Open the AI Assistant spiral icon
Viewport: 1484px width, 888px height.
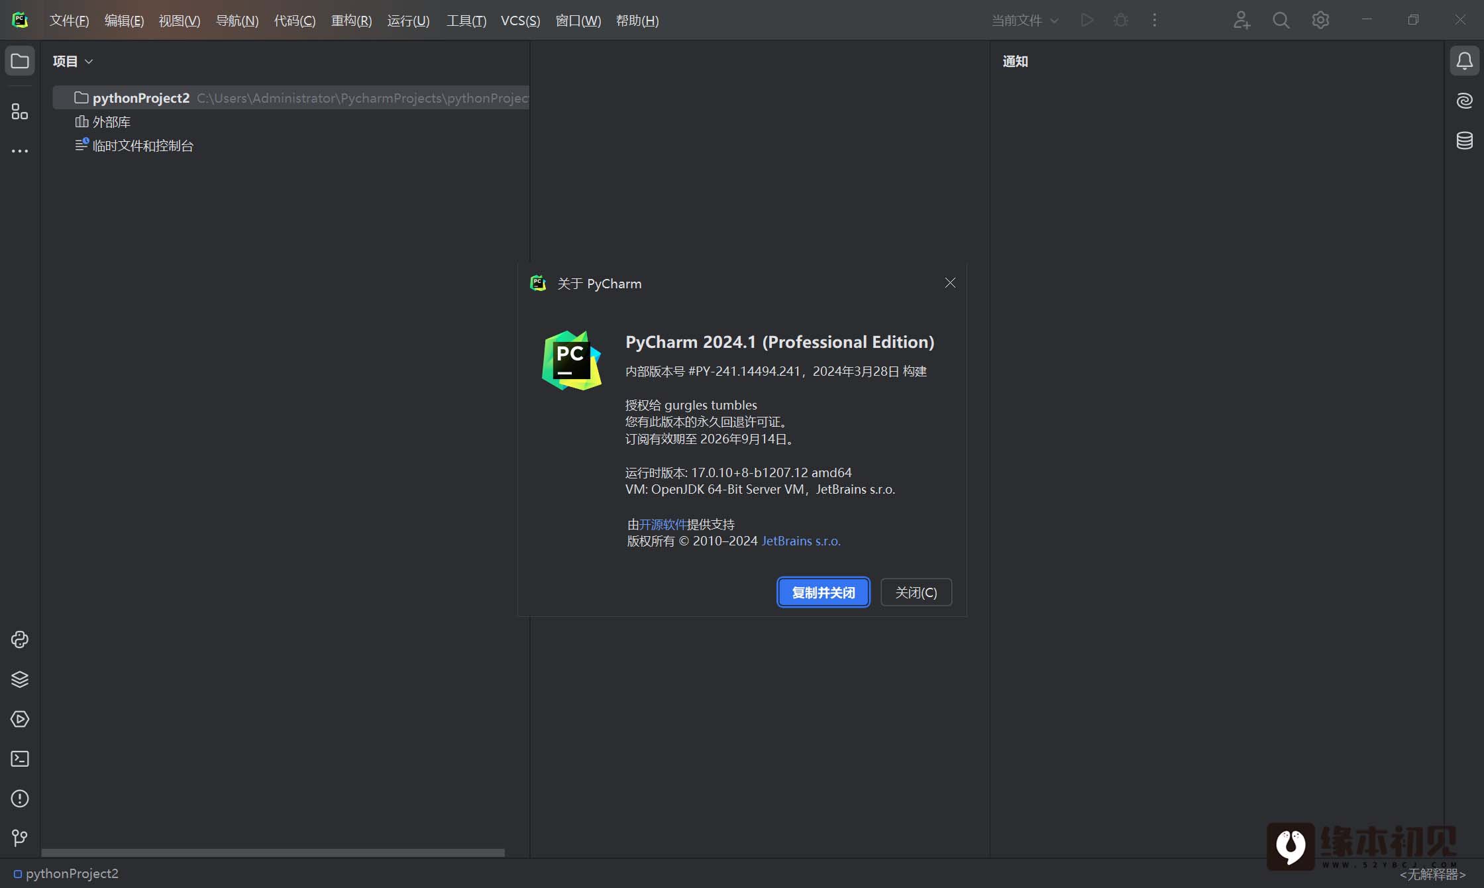(1464, 101)
